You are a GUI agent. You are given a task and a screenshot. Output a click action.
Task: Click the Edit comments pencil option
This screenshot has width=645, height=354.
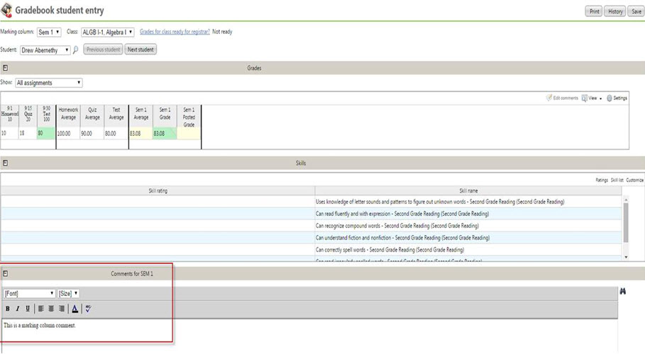[x=562, y=98]
